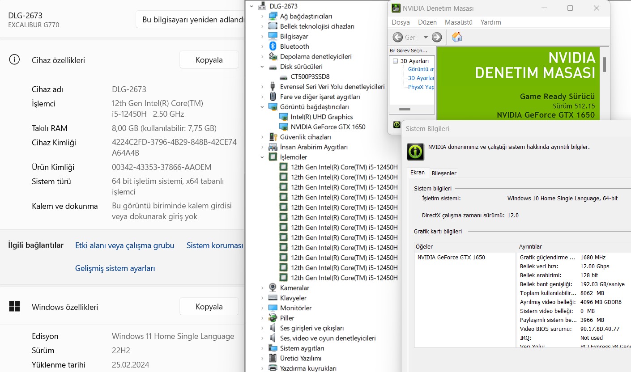Click the Kameralar camera icon

(273, 287)
